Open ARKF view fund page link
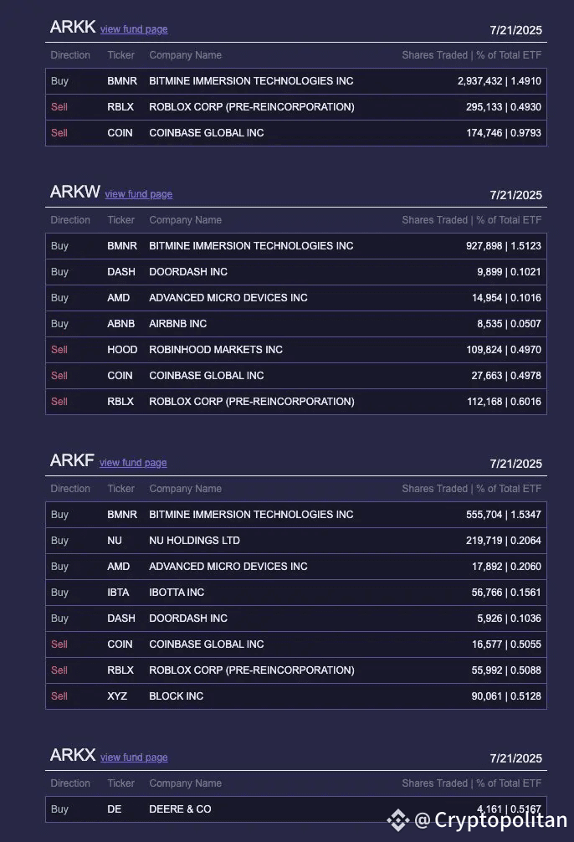The image size is (574, 842). [133, 462]
